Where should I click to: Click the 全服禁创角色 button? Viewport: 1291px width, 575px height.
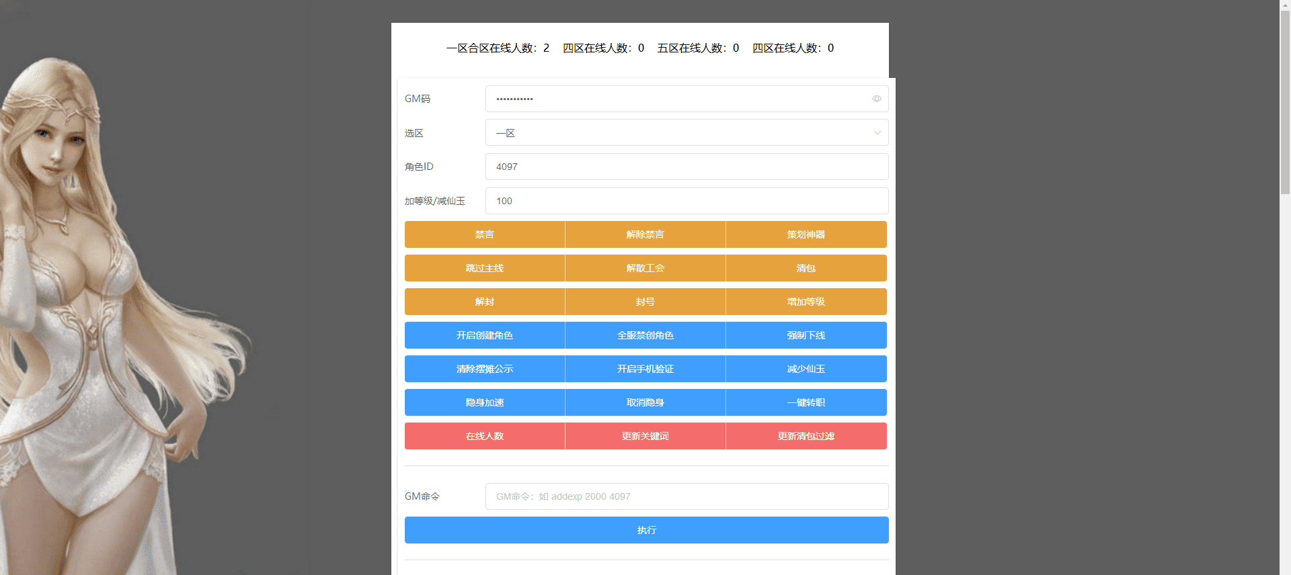(645, 335)
